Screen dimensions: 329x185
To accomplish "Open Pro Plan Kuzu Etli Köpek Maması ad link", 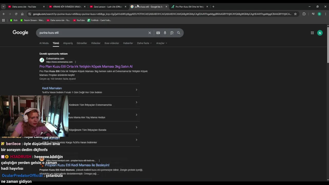I will pos(86,67).
